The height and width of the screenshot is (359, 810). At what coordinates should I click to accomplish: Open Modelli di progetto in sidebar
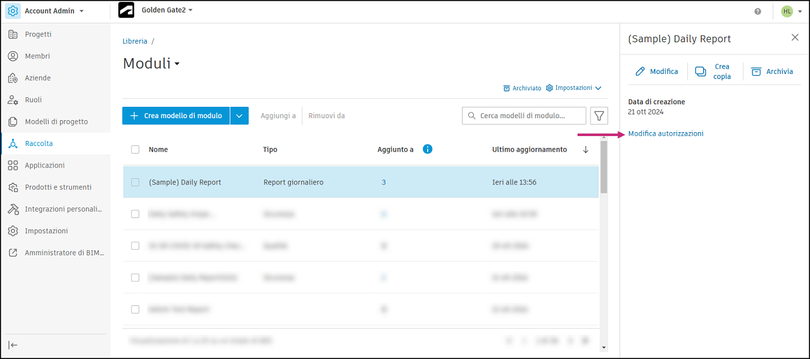(55, 121)
